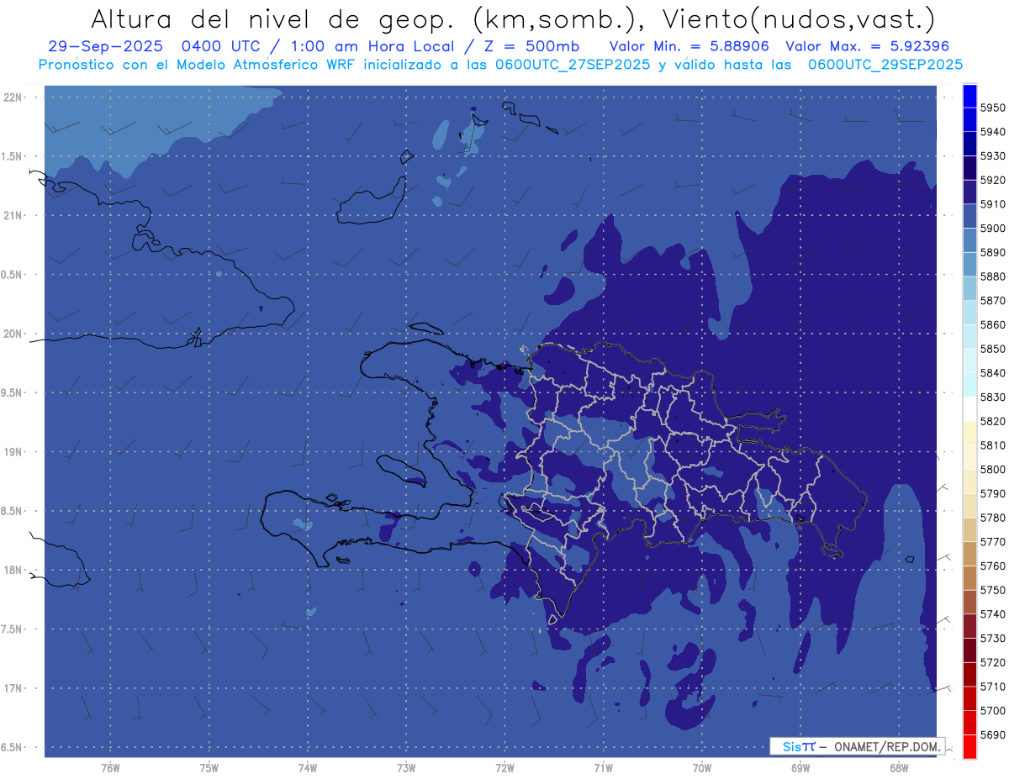Pick the colorbar swatch between 5910 and 5900

pyautogui.click(x=969, y=216)
